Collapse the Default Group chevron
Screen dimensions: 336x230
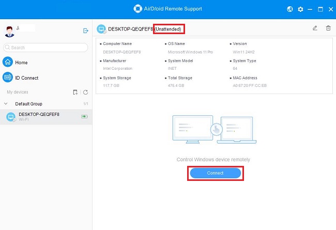tap(6, 104)
